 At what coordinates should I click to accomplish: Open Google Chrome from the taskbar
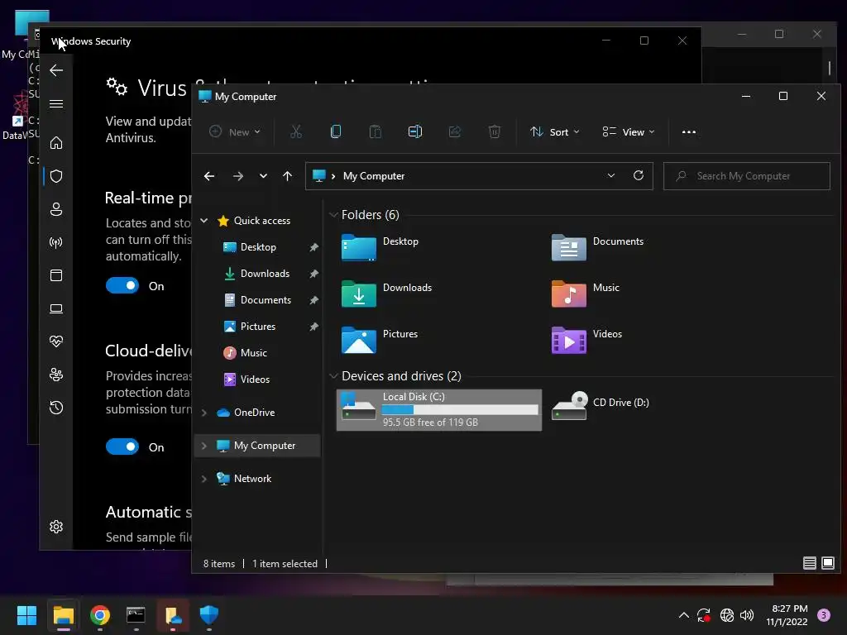click(x=100, y=615)
